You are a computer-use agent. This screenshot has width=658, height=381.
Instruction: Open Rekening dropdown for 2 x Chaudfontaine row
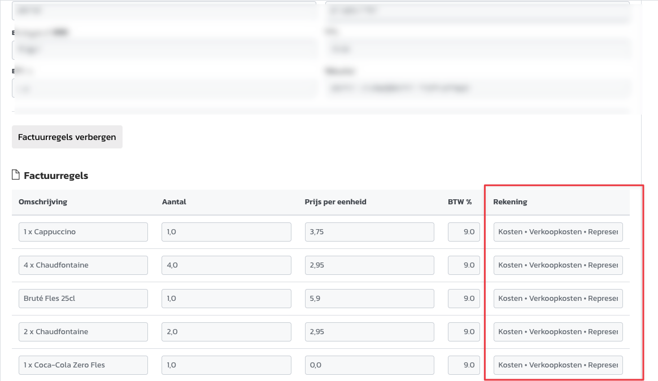pos(557,332)
